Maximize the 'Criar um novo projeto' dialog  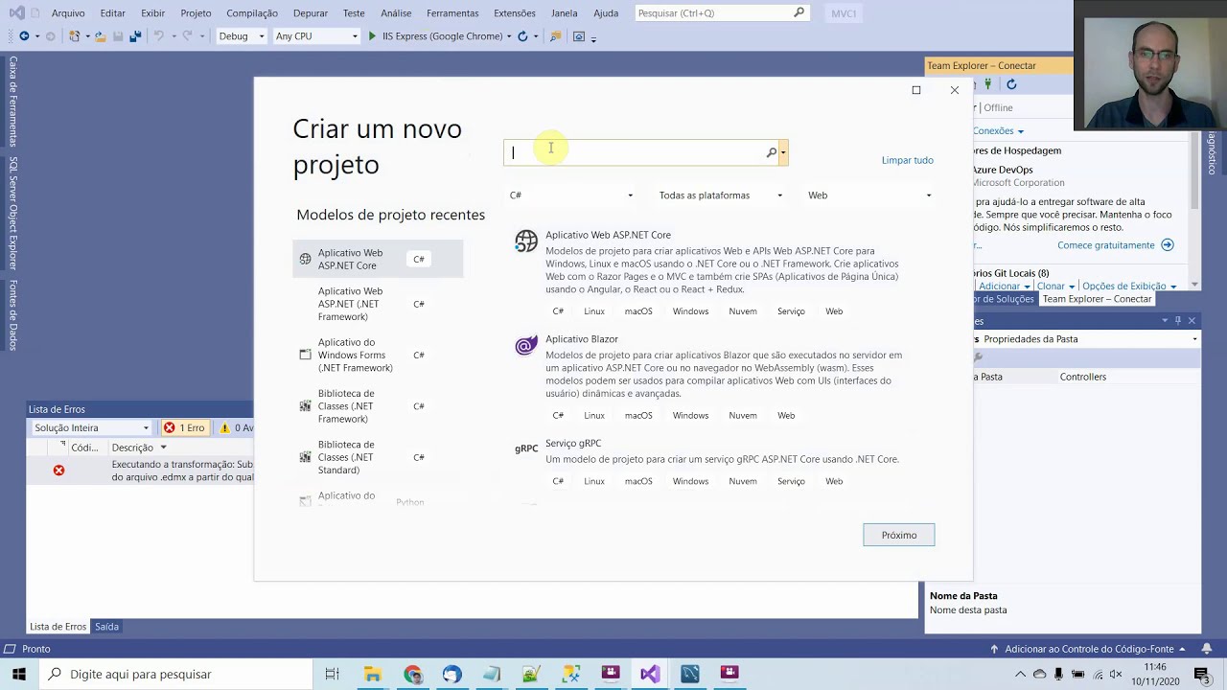click(x=915, y=90)
